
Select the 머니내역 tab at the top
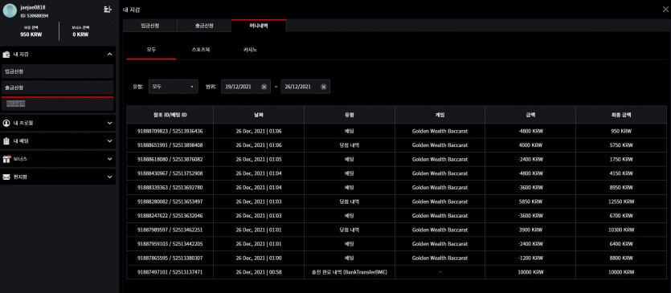pyautogui.click(x=259, y=26)
